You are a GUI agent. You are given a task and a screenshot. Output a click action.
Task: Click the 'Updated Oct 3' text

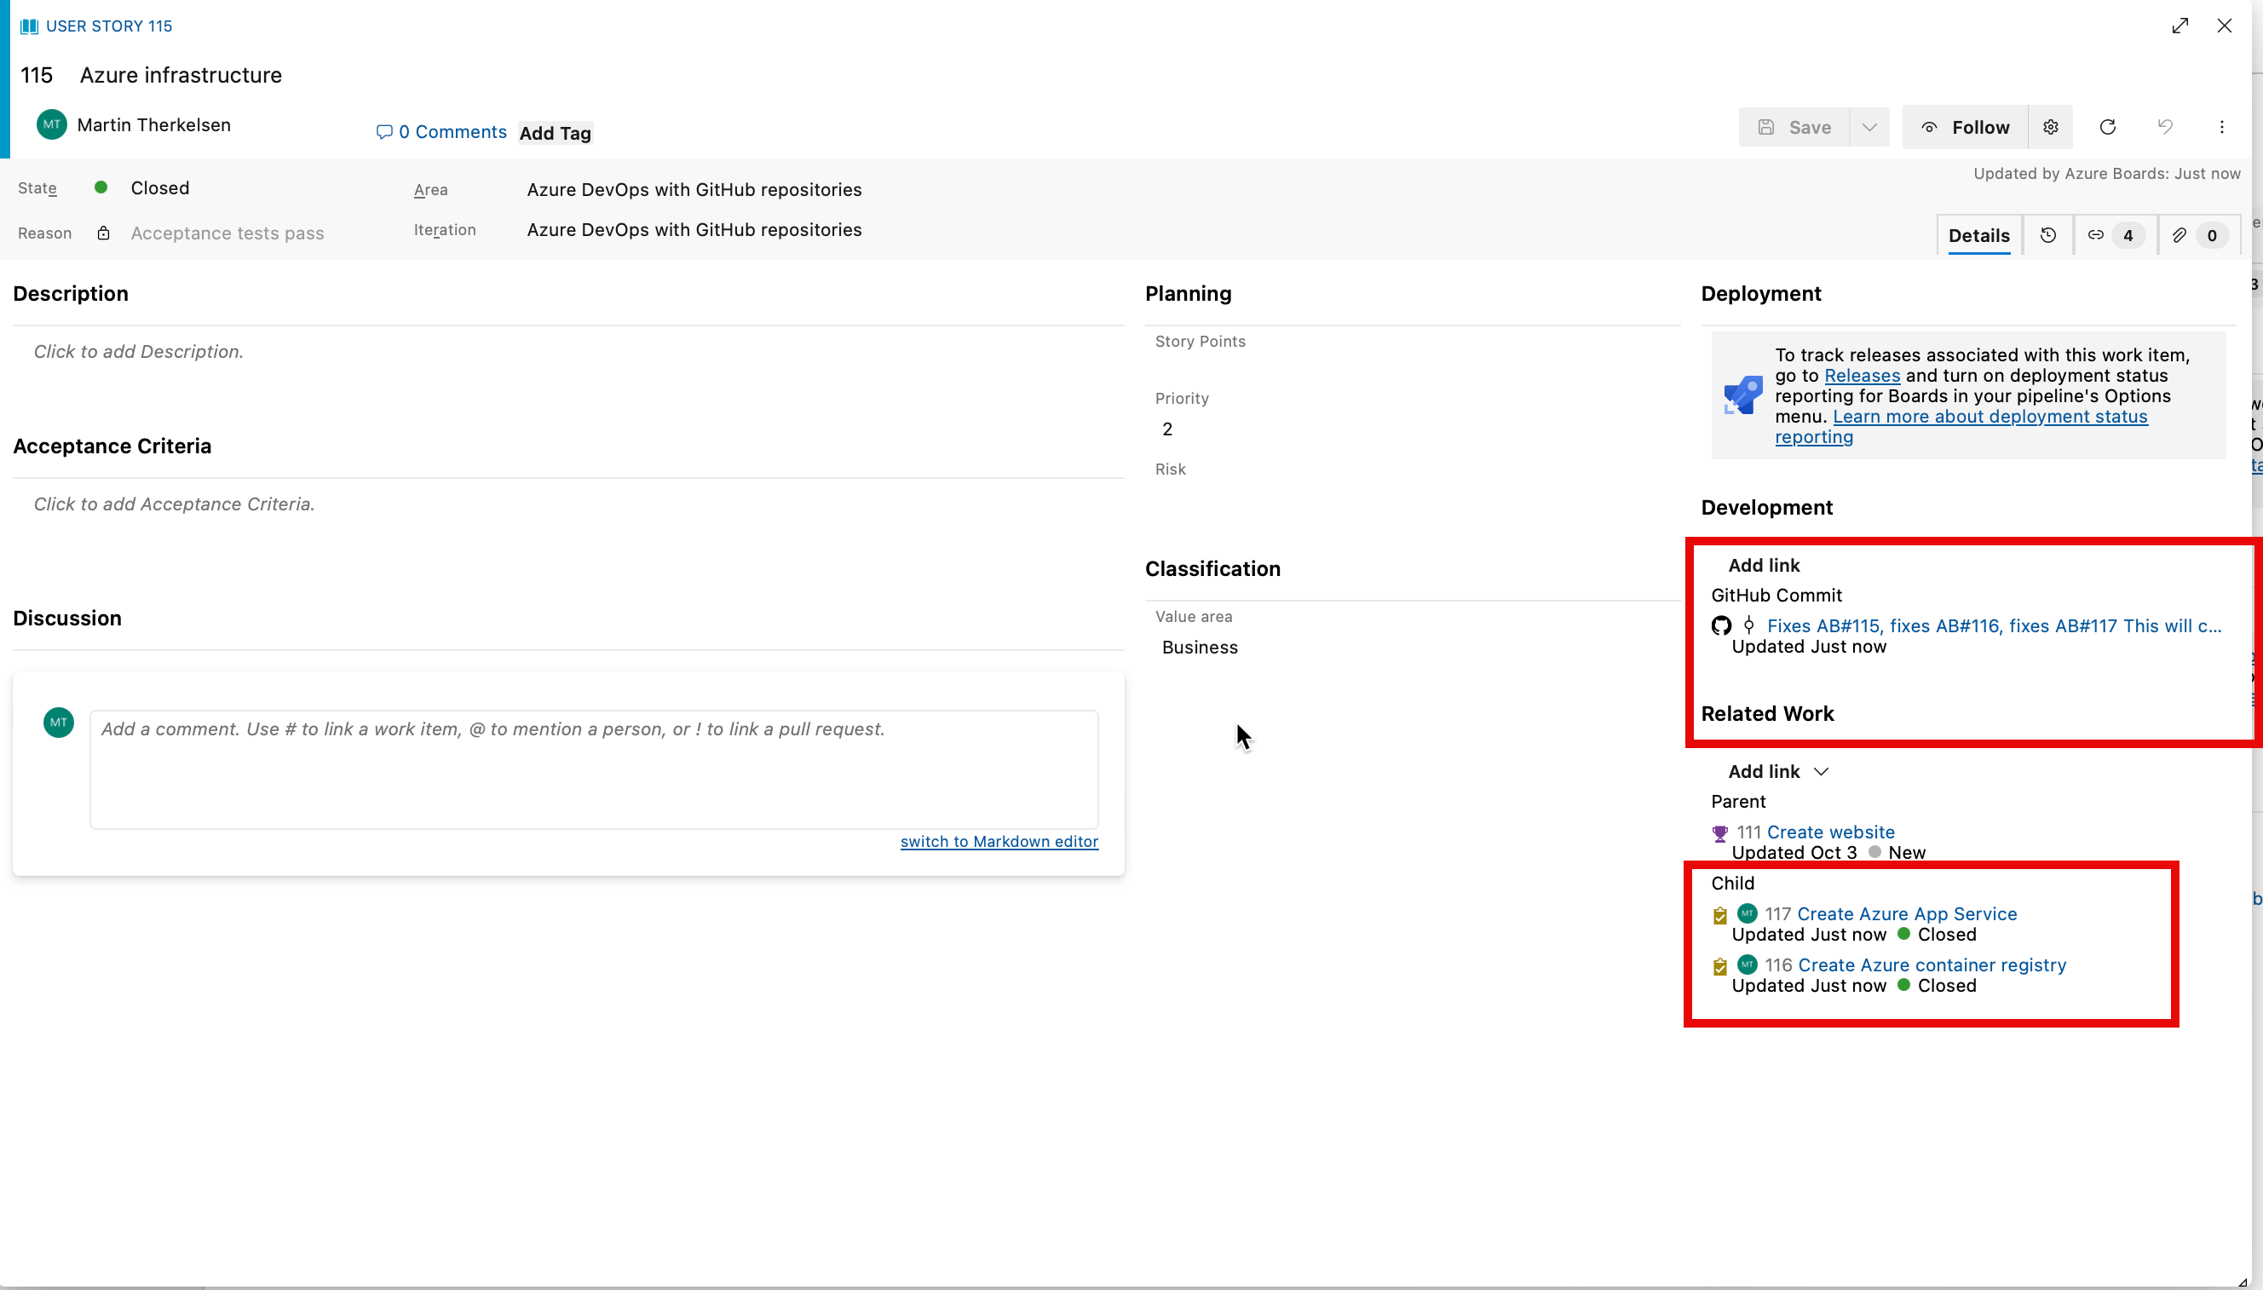pyautogui.click(x=1794, y=852)
